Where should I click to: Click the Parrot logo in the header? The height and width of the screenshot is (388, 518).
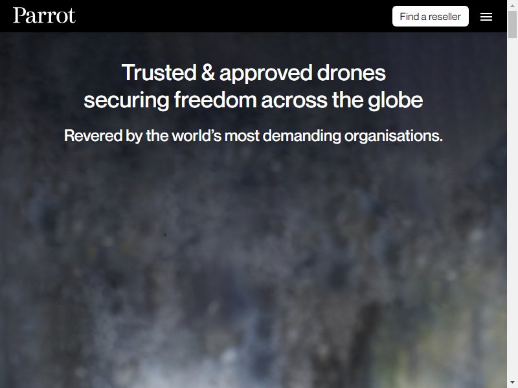[x=44, y=16]
